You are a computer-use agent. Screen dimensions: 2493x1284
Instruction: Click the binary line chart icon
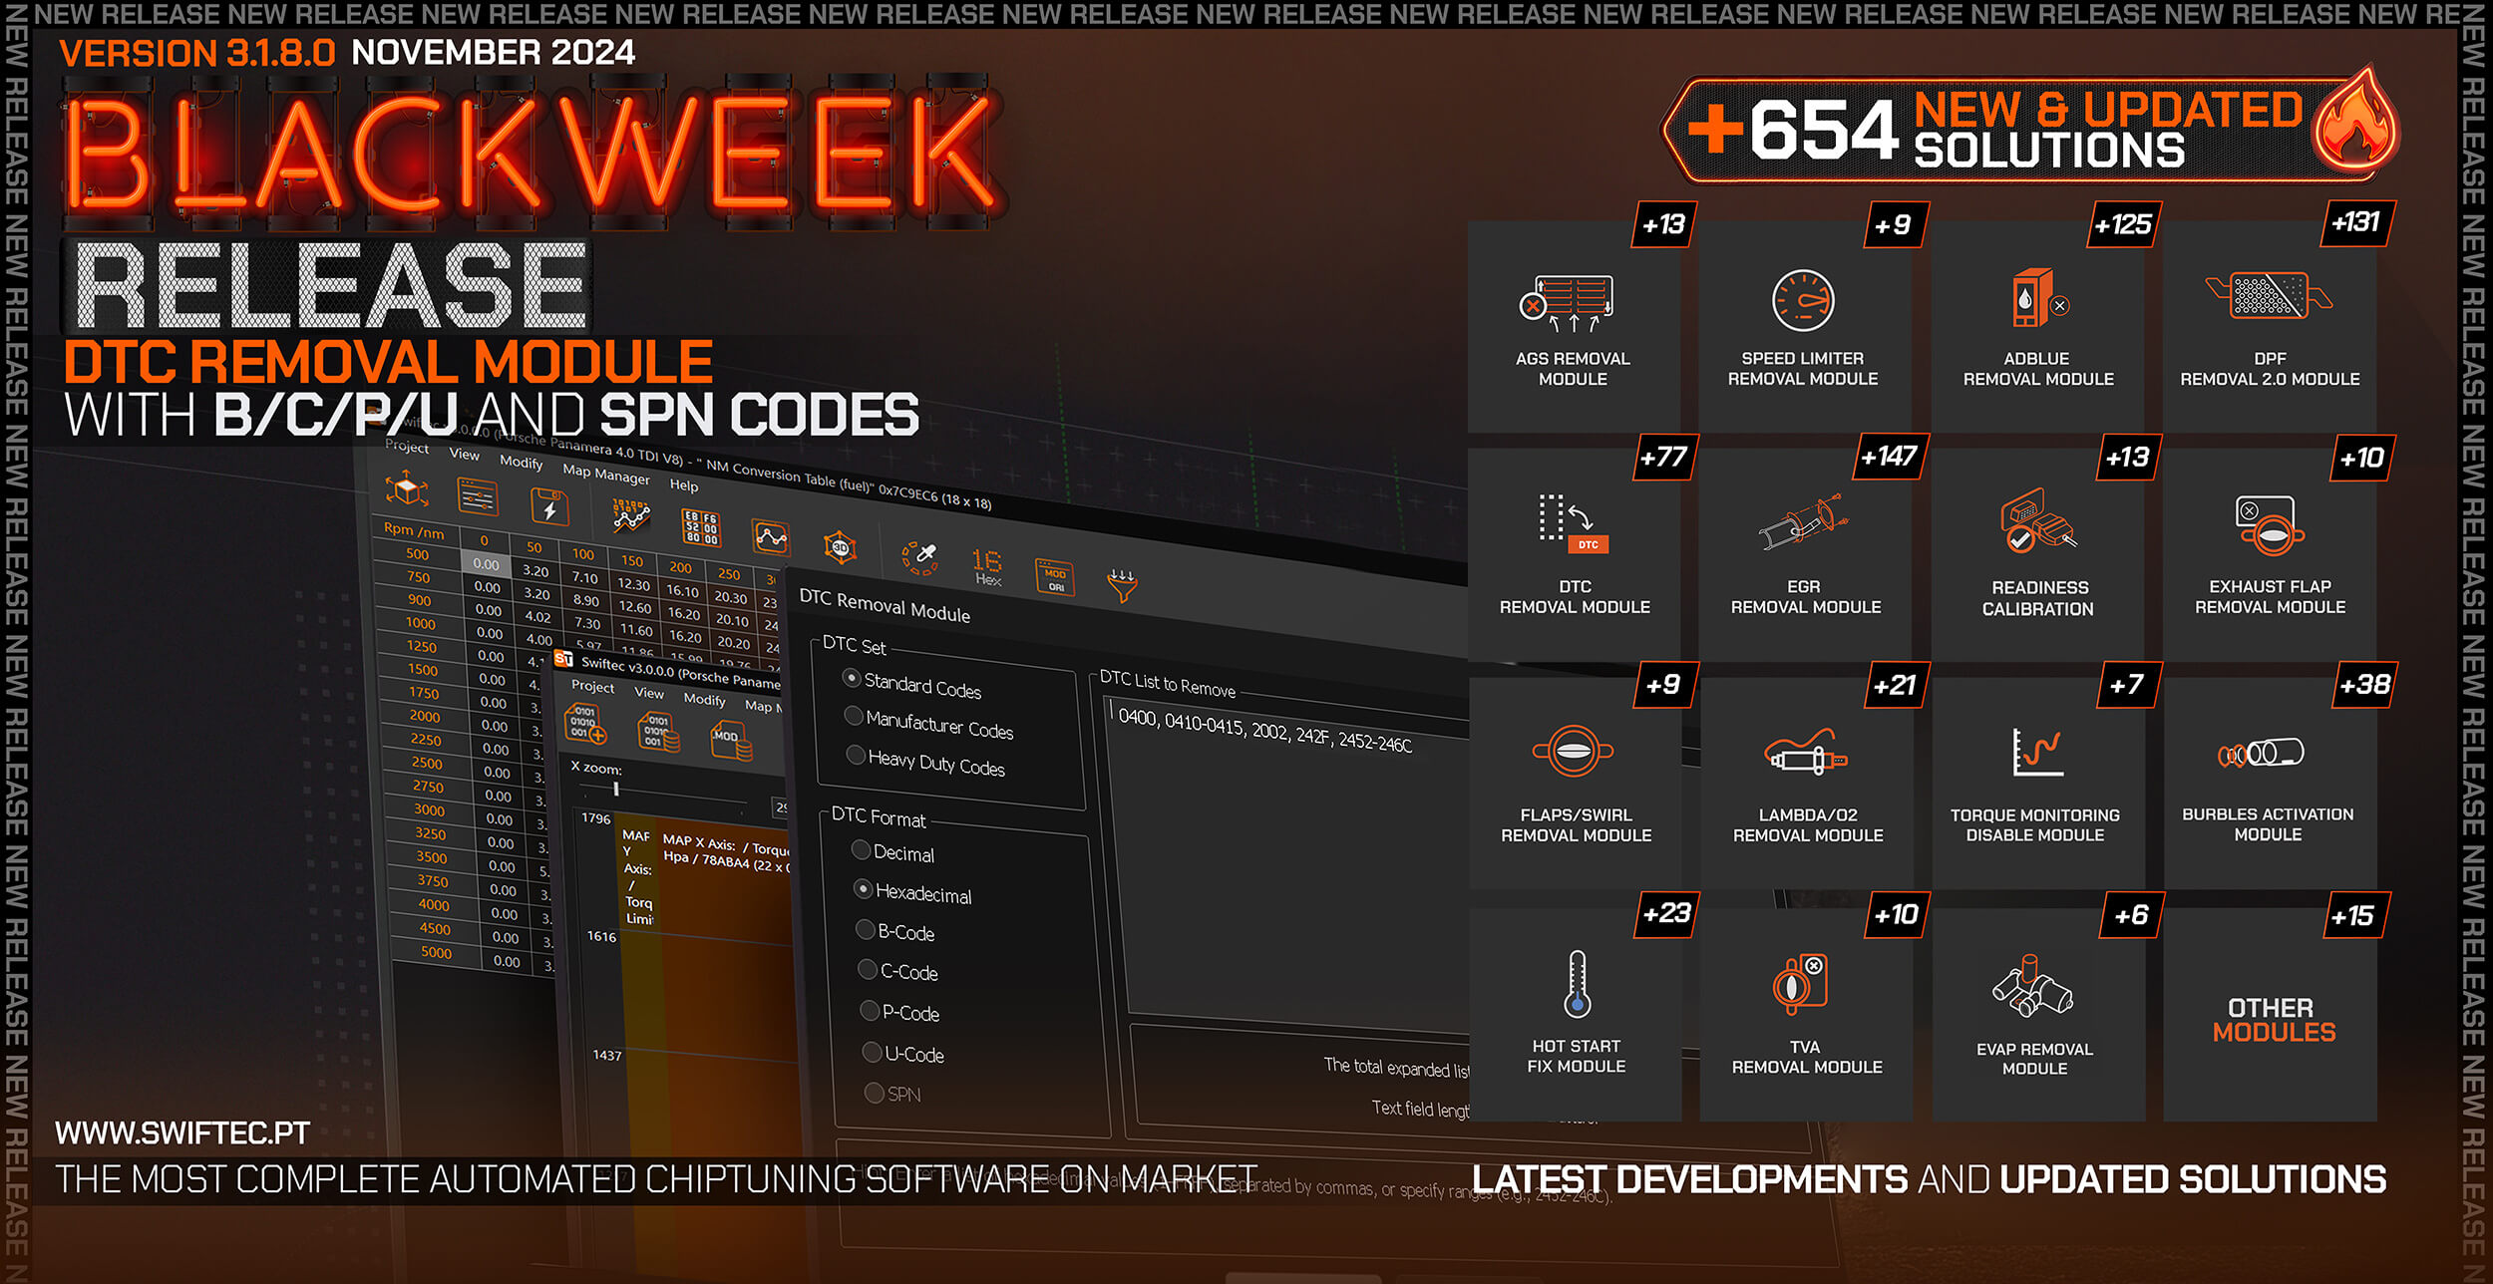(630, 515)
